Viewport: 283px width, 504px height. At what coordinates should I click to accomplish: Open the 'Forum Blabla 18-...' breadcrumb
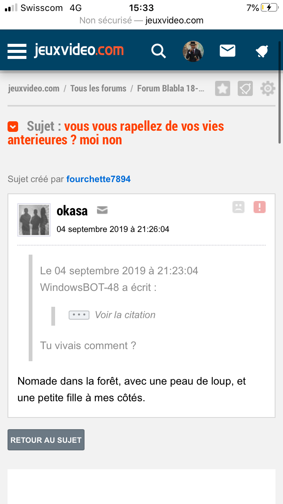pyautogui.click(x=171, y=88)
